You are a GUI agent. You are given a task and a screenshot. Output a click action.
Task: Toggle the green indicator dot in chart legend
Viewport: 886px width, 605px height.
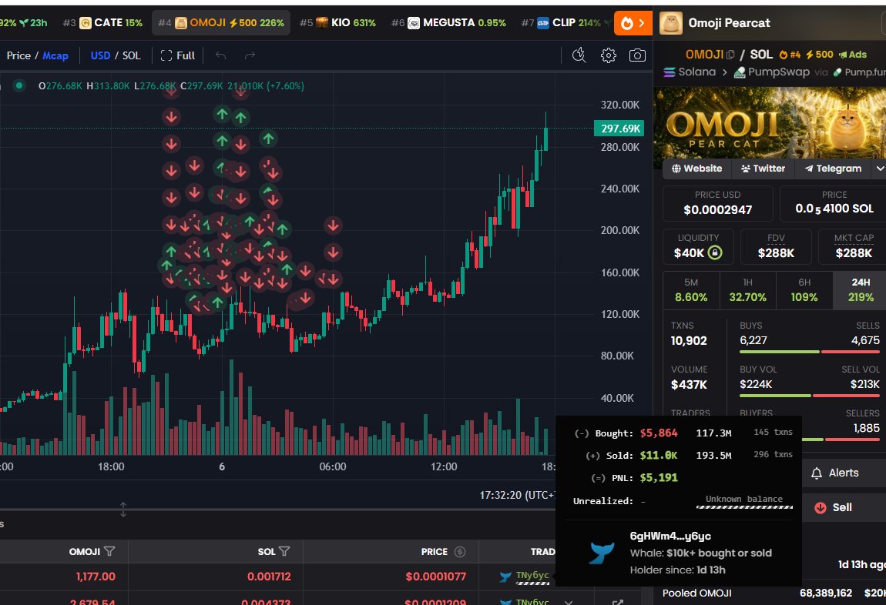[19, 85]
